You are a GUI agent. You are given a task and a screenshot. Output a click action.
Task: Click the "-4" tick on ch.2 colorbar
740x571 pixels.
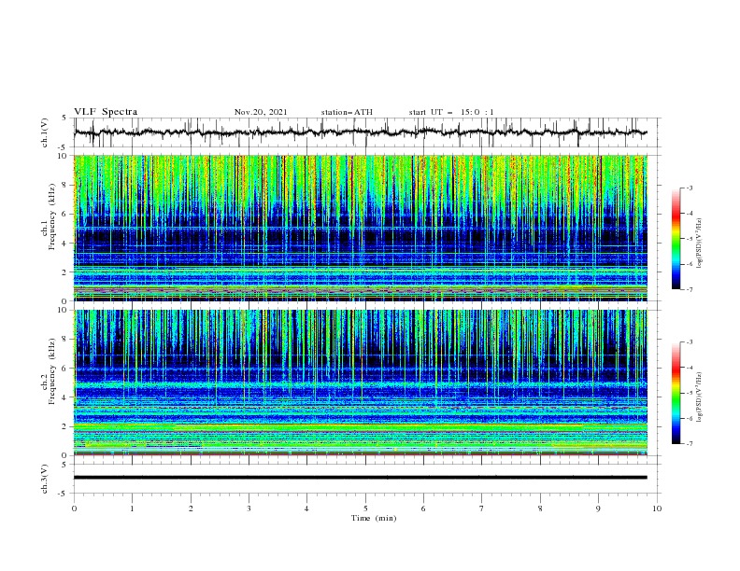coord(689,368)
